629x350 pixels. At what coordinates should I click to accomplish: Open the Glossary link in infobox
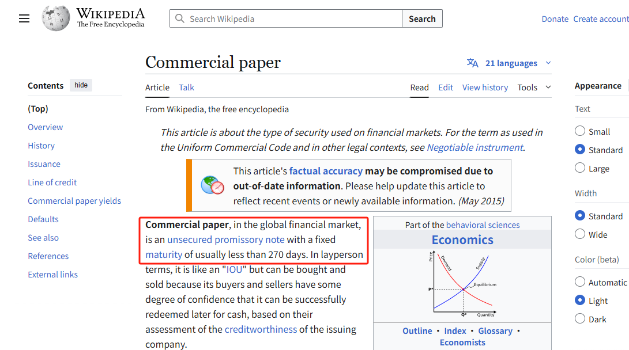[x=495, y=331]
